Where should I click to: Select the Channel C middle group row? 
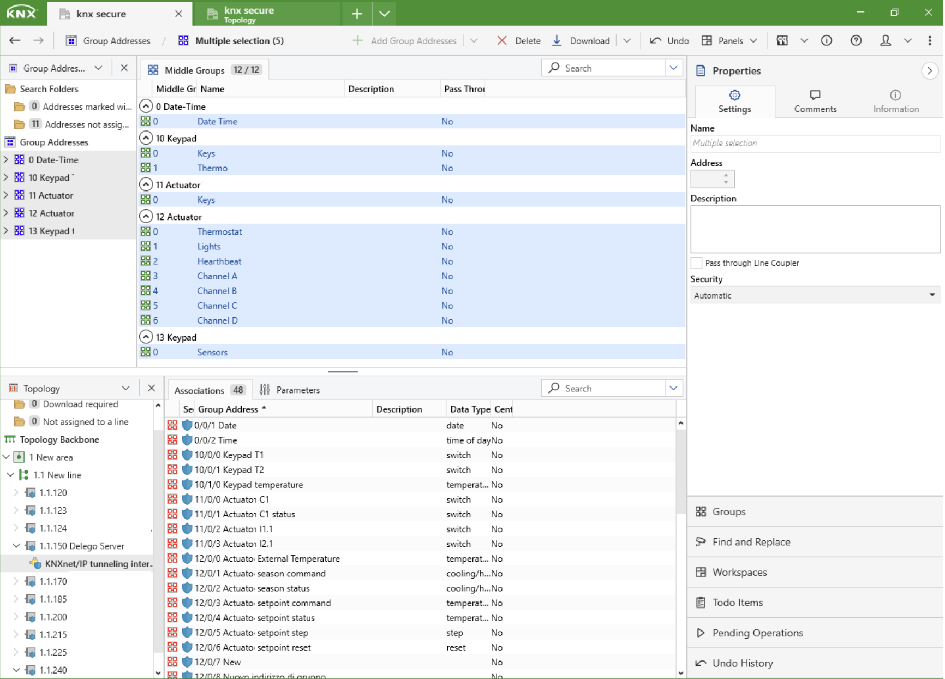tap(412, 305)
